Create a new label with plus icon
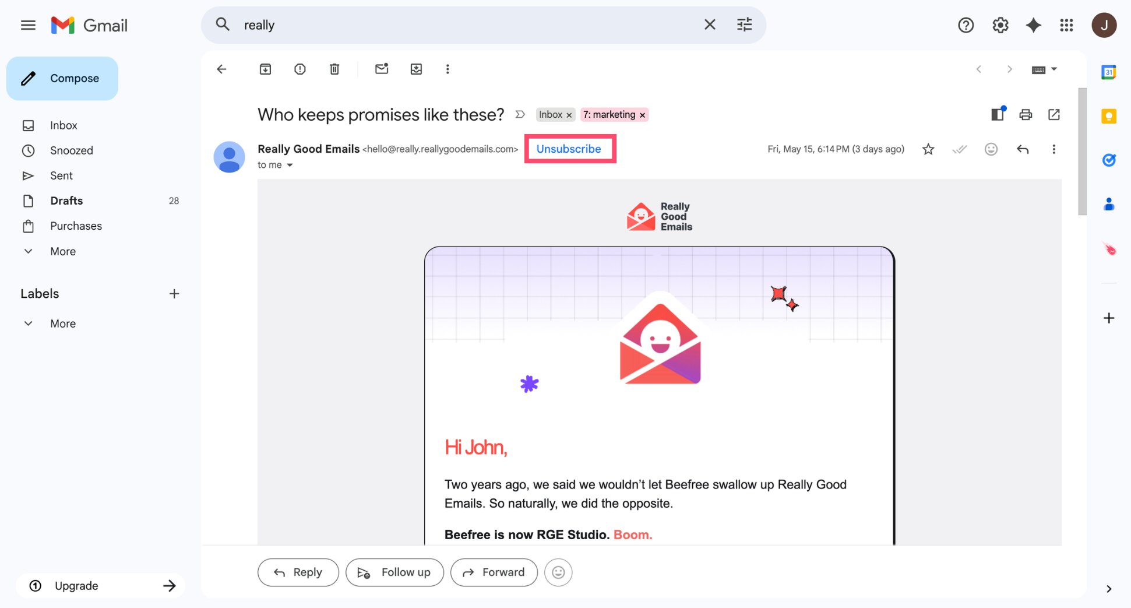 coord(174,294)
